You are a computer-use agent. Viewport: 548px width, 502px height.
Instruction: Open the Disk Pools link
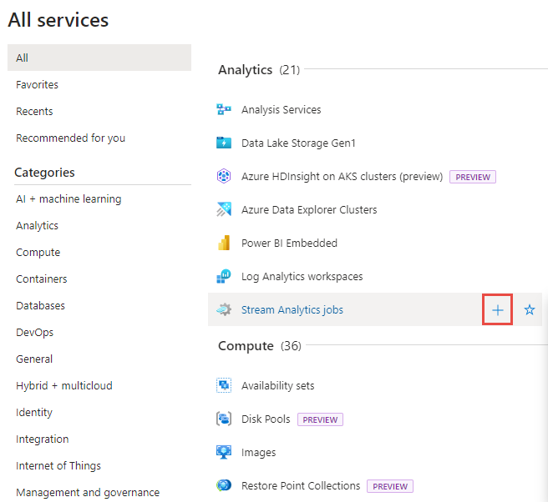266,419
